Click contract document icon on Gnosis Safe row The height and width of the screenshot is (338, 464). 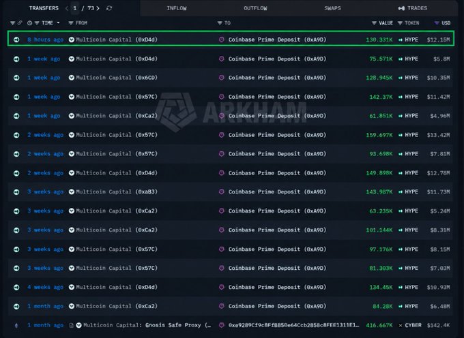(x=72, y=325)
